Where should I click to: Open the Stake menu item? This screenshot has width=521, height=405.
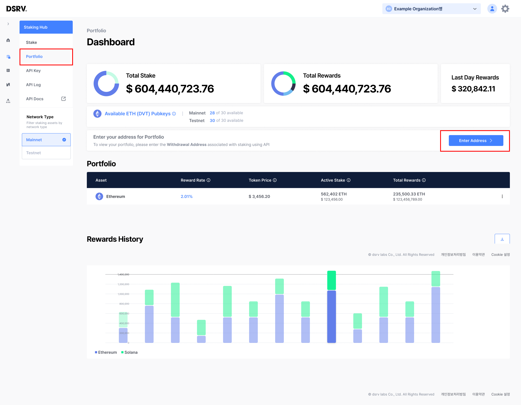pos(31,42)
